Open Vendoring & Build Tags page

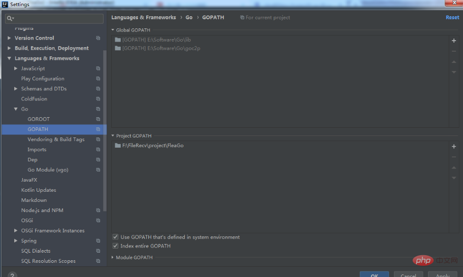pyautogui.click(x=56, y=139)
